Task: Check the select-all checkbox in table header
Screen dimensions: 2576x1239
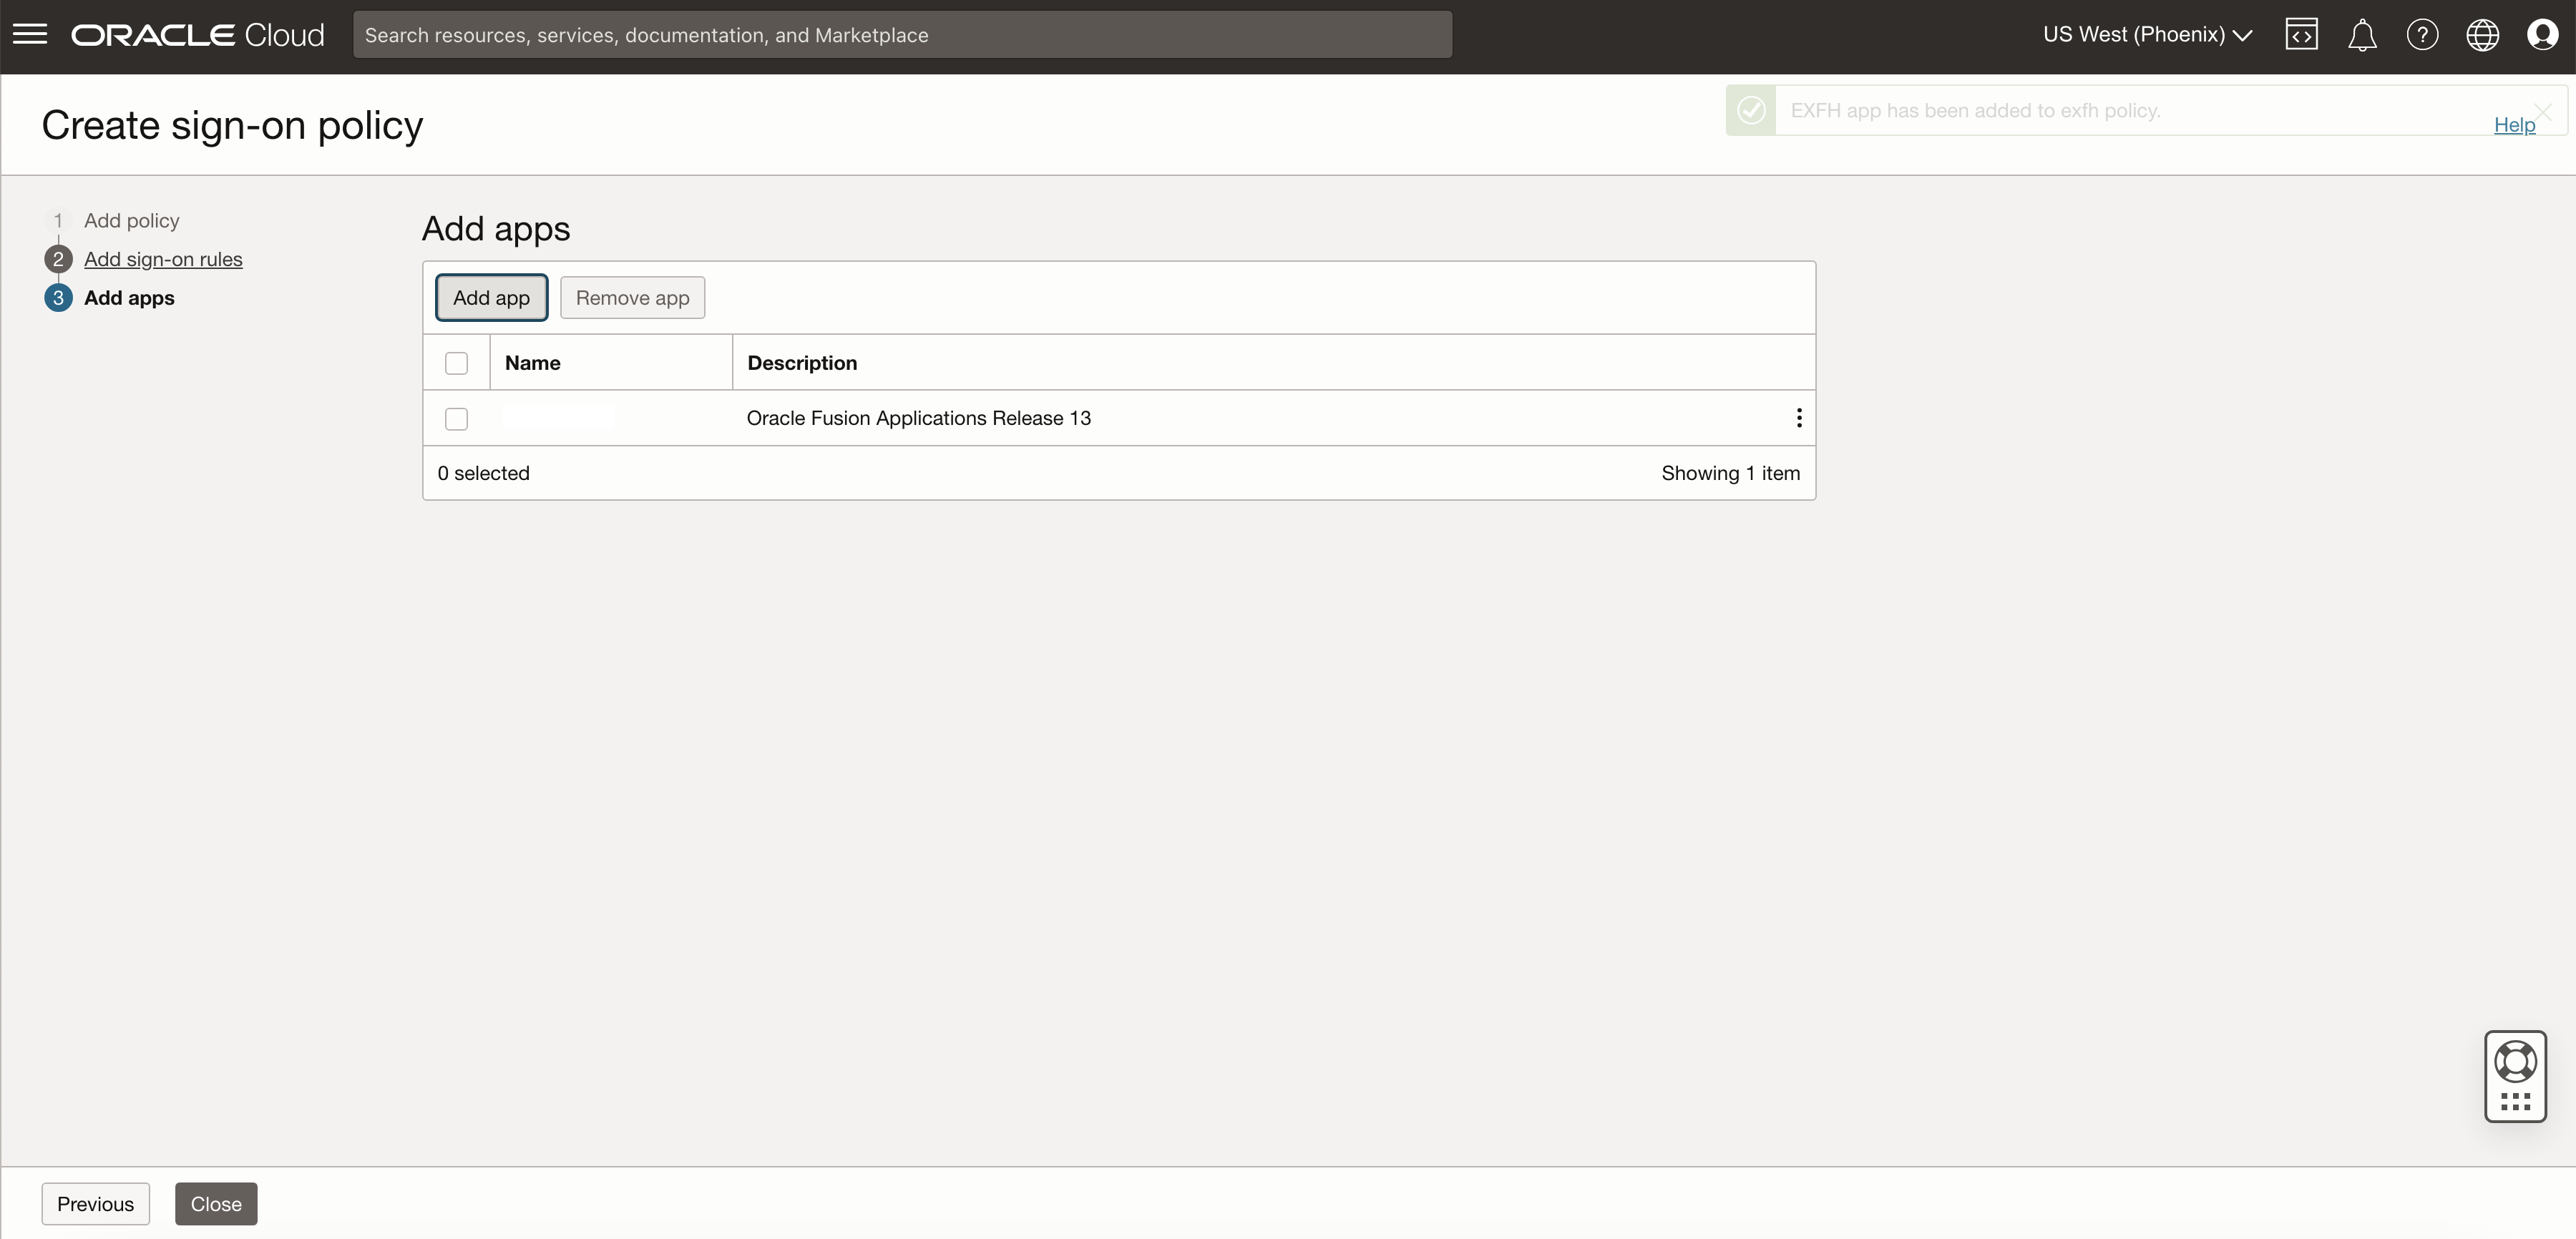Action: pos(456,363)
